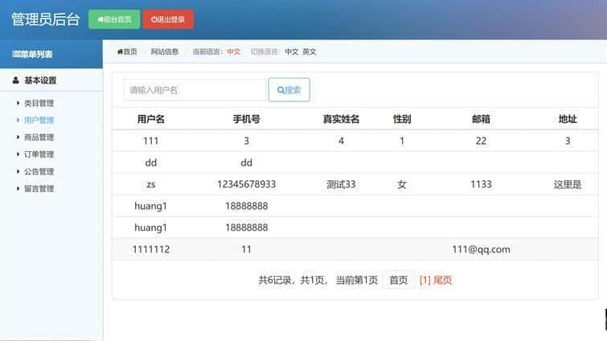Click the 尾页 last page link
The width and height of the screenshot is (607, 341).
tap(442, 280)
